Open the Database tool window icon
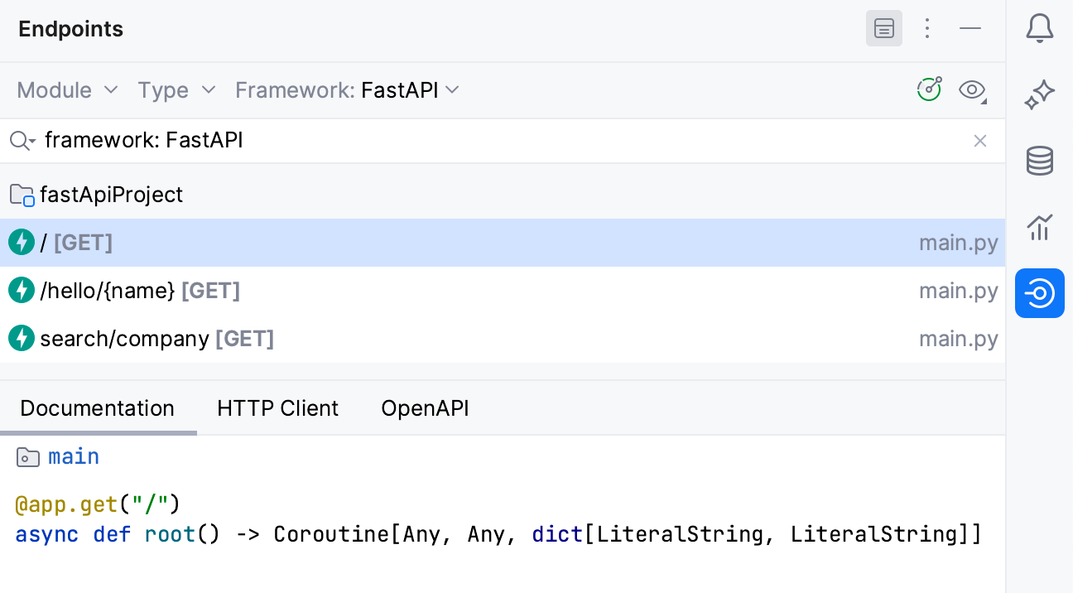 (x=1039, y=161)
